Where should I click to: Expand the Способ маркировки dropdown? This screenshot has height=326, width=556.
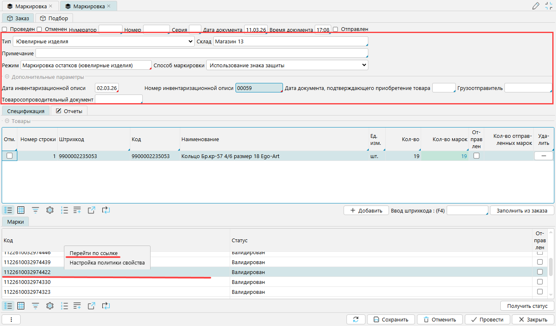[287, 65]
